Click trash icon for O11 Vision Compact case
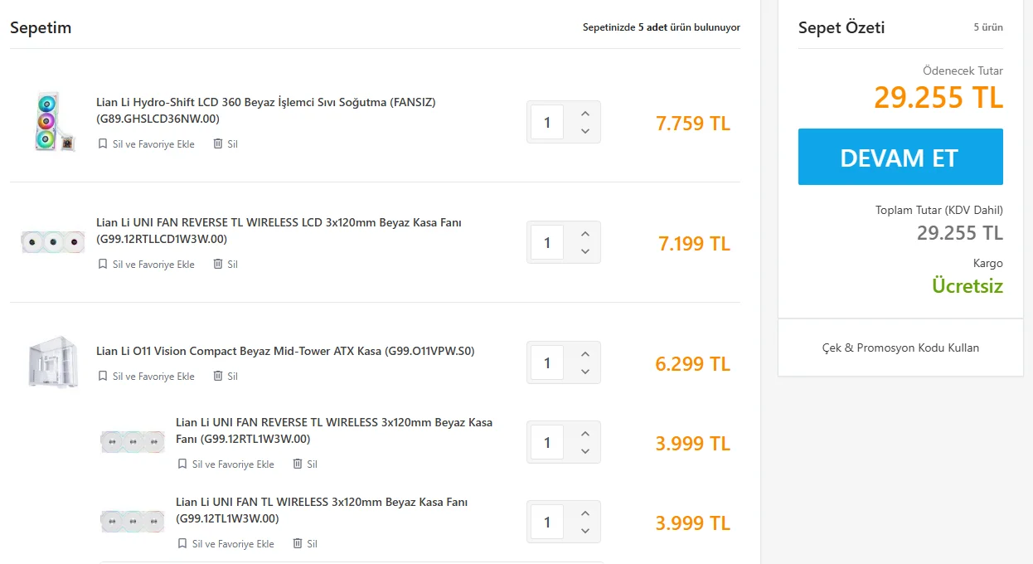 (218, 376)
